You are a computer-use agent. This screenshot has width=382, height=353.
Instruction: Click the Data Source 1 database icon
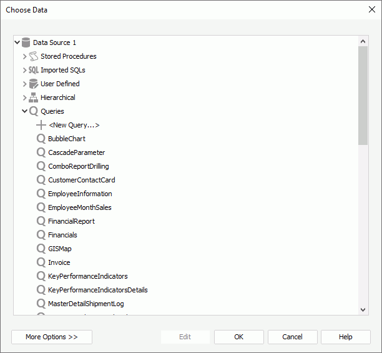[x=26, y=42]
